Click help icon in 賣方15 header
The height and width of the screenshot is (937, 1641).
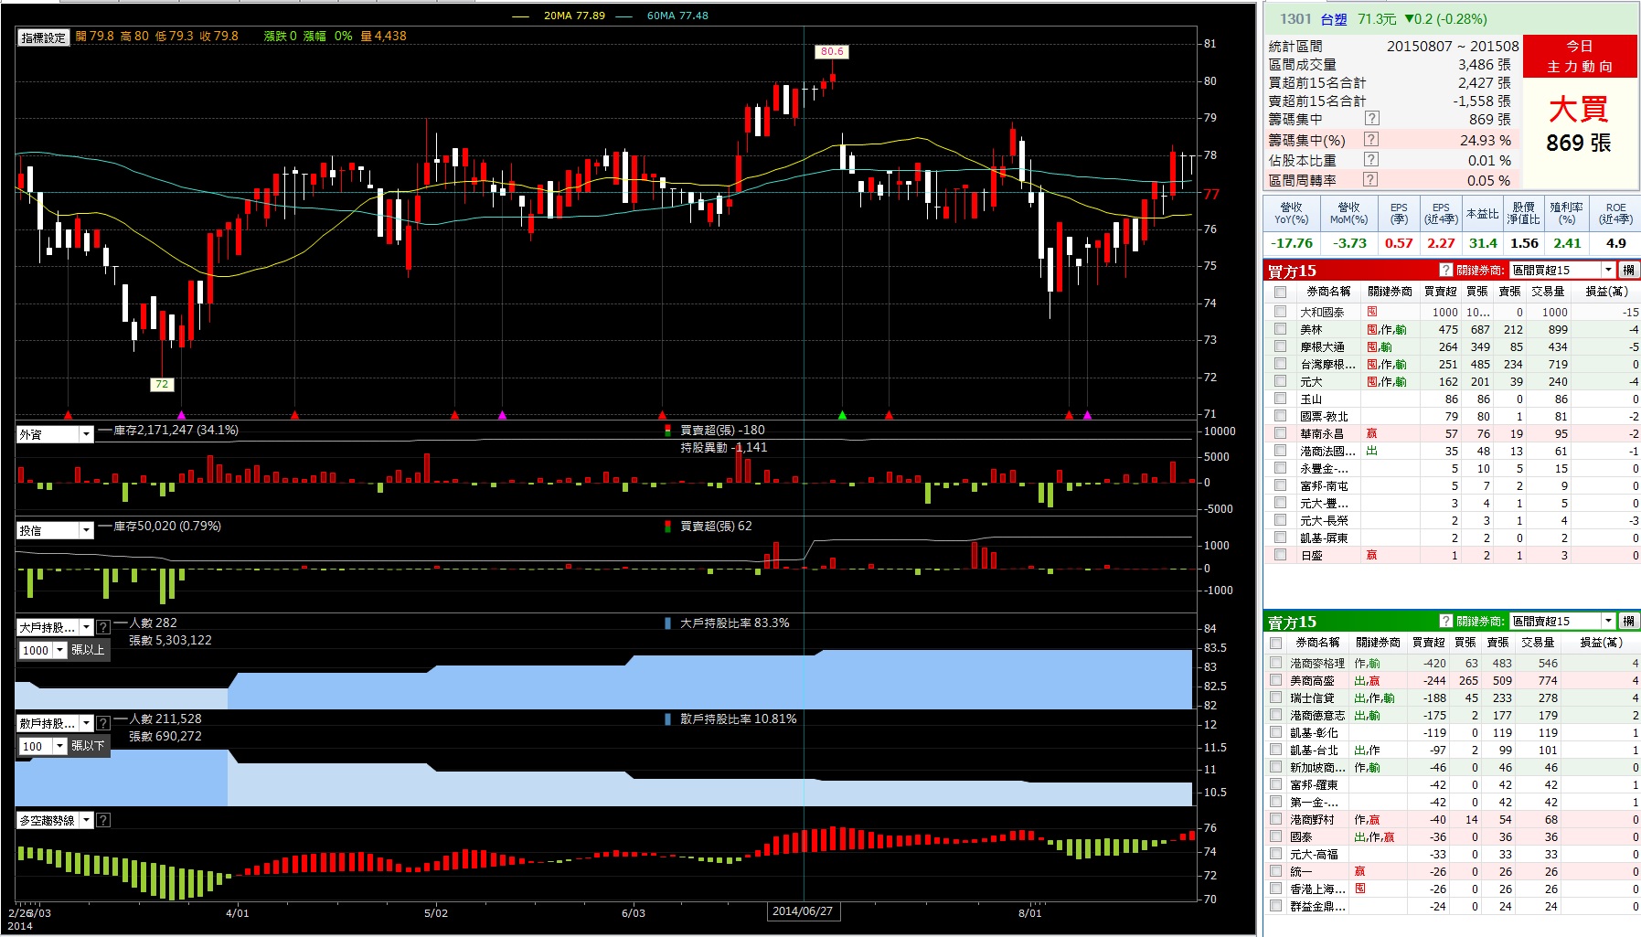(x=1445, y=621)
